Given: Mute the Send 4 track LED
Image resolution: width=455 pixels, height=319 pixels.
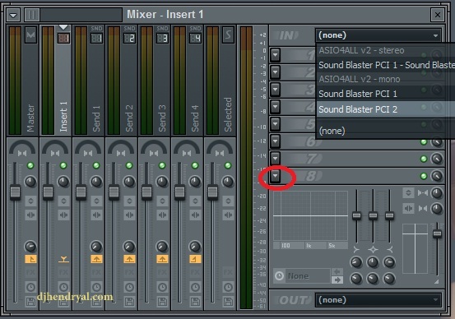Looking at the screenshot, I should (195, 165).
